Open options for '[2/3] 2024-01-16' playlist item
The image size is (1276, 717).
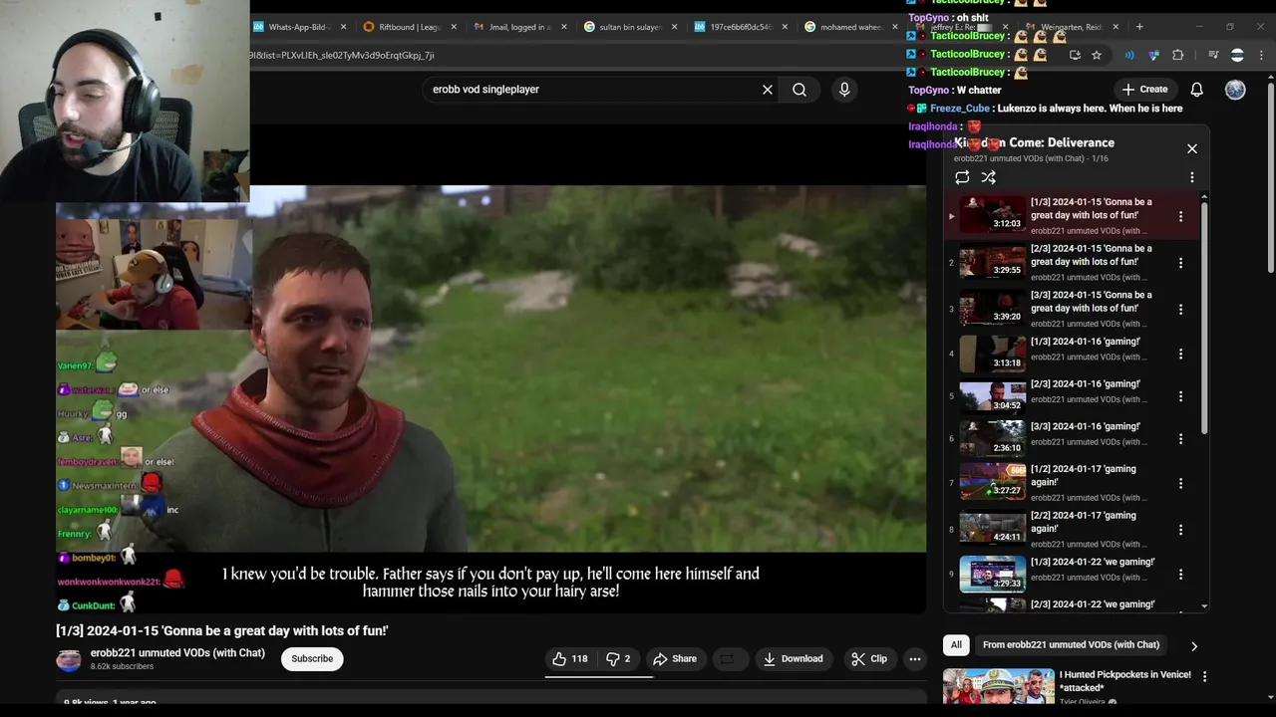[1180, 396]
